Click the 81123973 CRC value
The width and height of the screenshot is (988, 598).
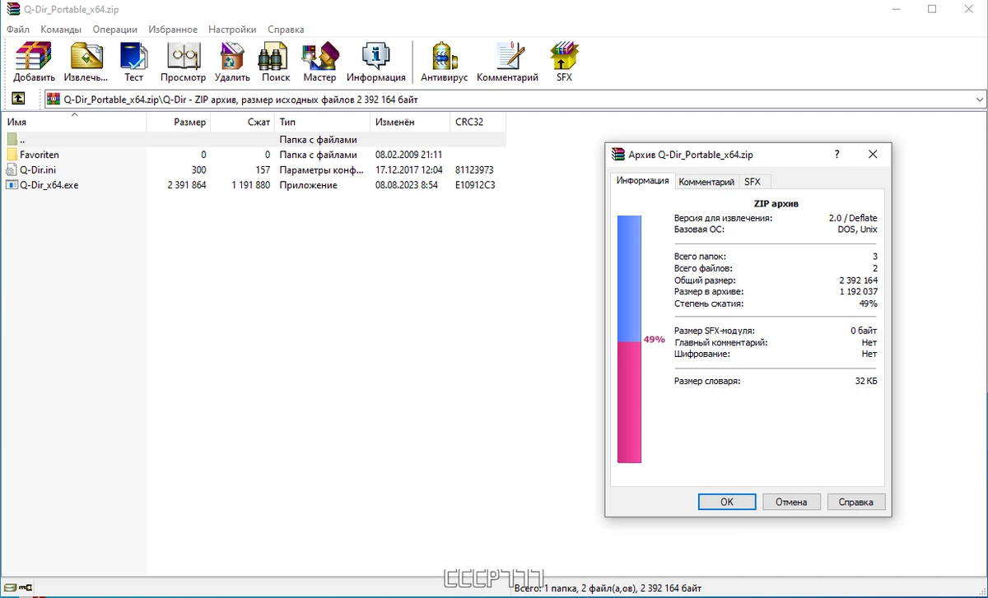[x=474, y=169]
